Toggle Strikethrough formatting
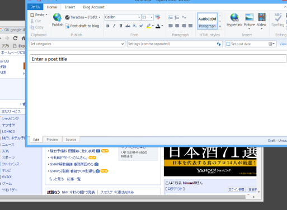 [128, 26]
